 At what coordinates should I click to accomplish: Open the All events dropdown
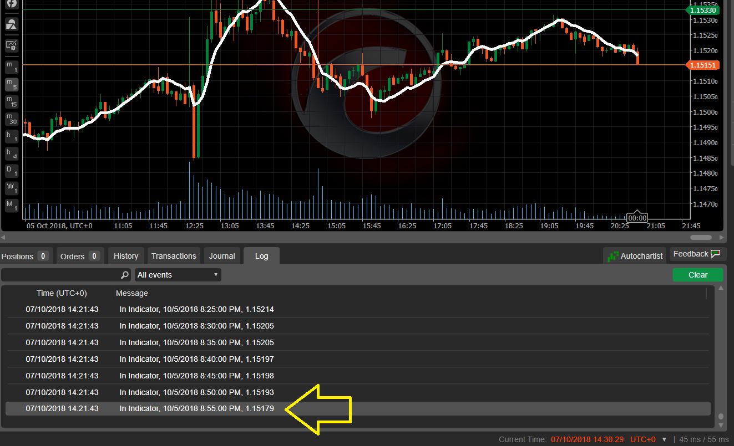tap(178, 275)
